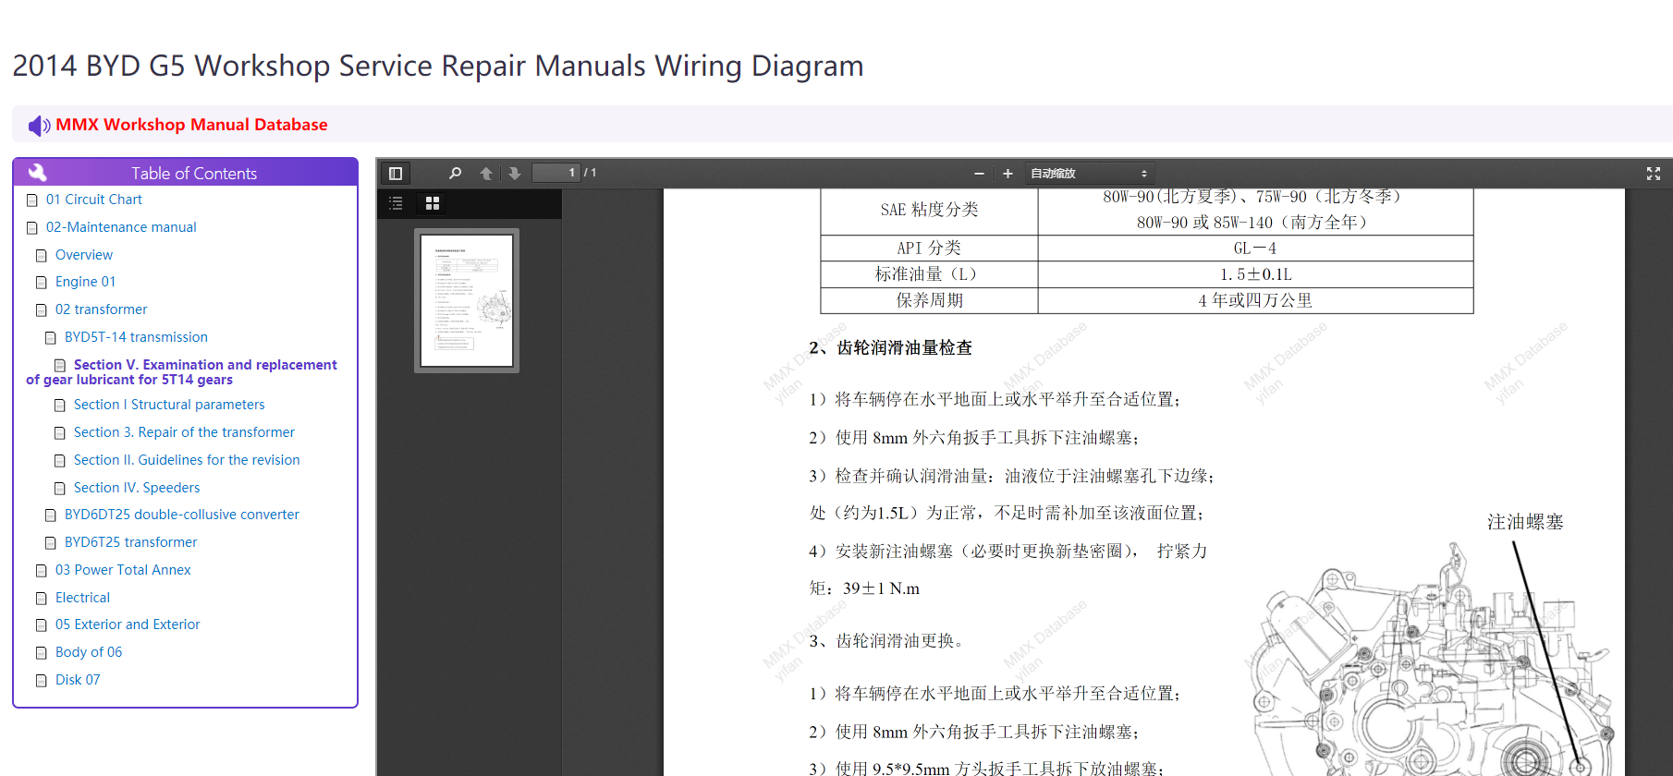This screenshot has width=1673, height=776.
Task: Enter fullscreen presentation mode
Action: (x=1654, y=173)
